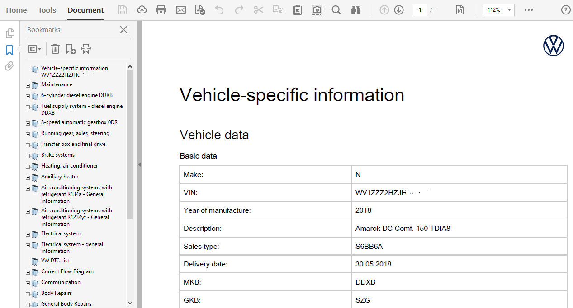This screenshot has width=573, height=308.
Task: Click the upload to cloud icon
Action: pos(142,10)
